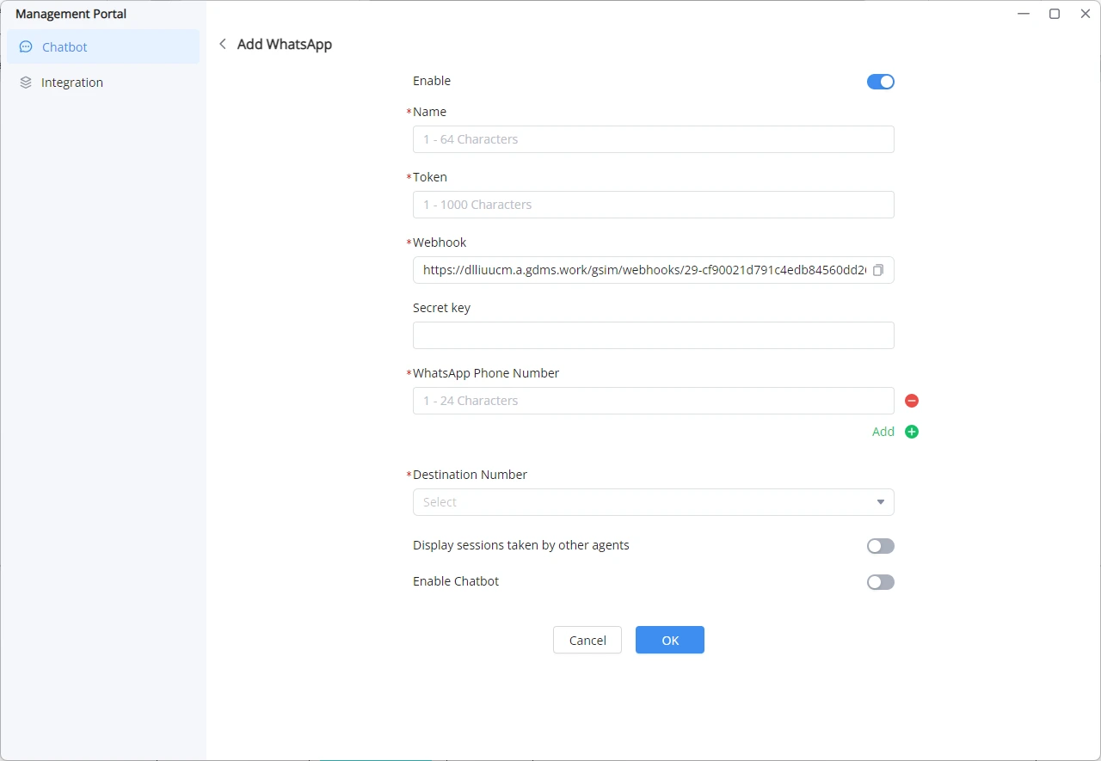Click the WhatsApp Phone Number label

(486, 373)
